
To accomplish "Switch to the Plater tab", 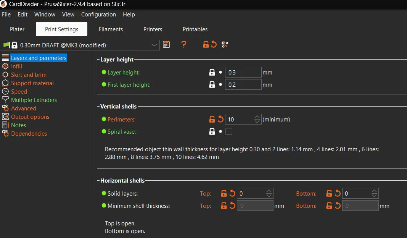I will tap(17, 29).
